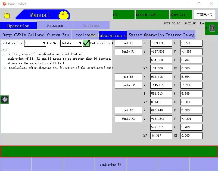Image resolution: width=218 pixels, height=171 pixels.
Task: Click the 厂家技术员 user button
Action: (205, 15)
